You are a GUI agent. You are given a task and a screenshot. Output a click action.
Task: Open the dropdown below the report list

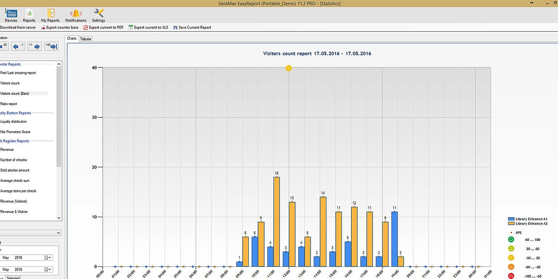(30, 232)
